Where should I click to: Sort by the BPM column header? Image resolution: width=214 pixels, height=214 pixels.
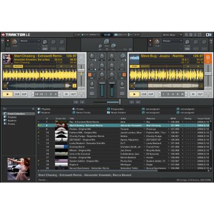tap(173, 118)
